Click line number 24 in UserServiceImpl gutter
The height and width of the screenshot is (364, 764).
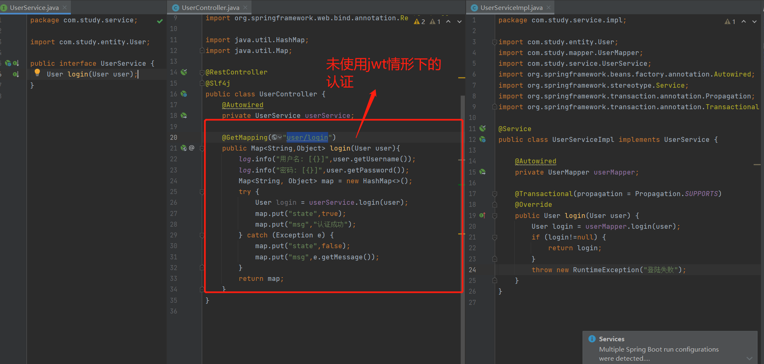(472, 270)
